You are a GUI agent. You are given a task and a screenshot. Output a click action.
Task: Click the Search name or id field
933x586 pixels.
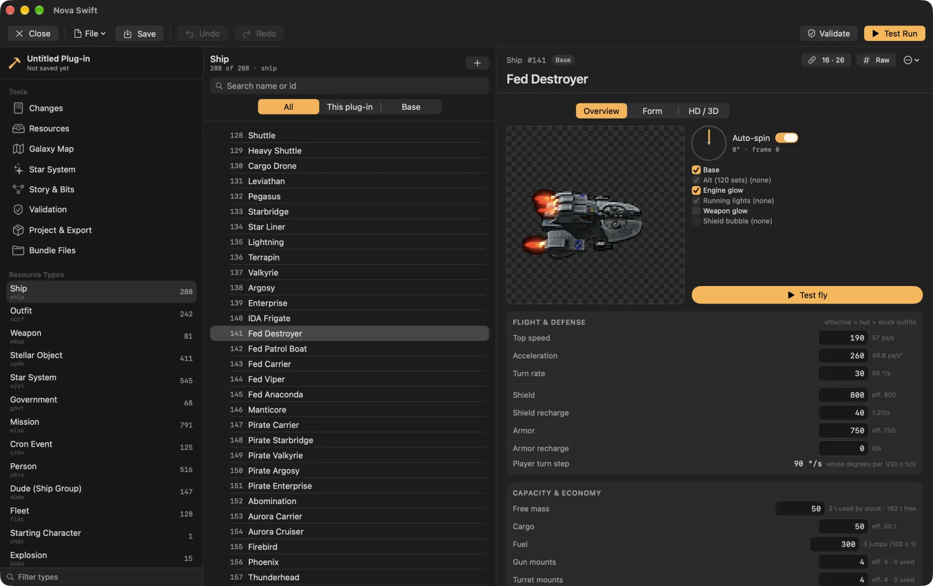[x=349, y=86]
